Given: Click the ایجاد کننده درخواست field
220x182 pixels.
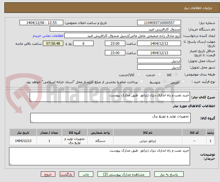Looking at the screenshot, I should click(x=123, y=36).
